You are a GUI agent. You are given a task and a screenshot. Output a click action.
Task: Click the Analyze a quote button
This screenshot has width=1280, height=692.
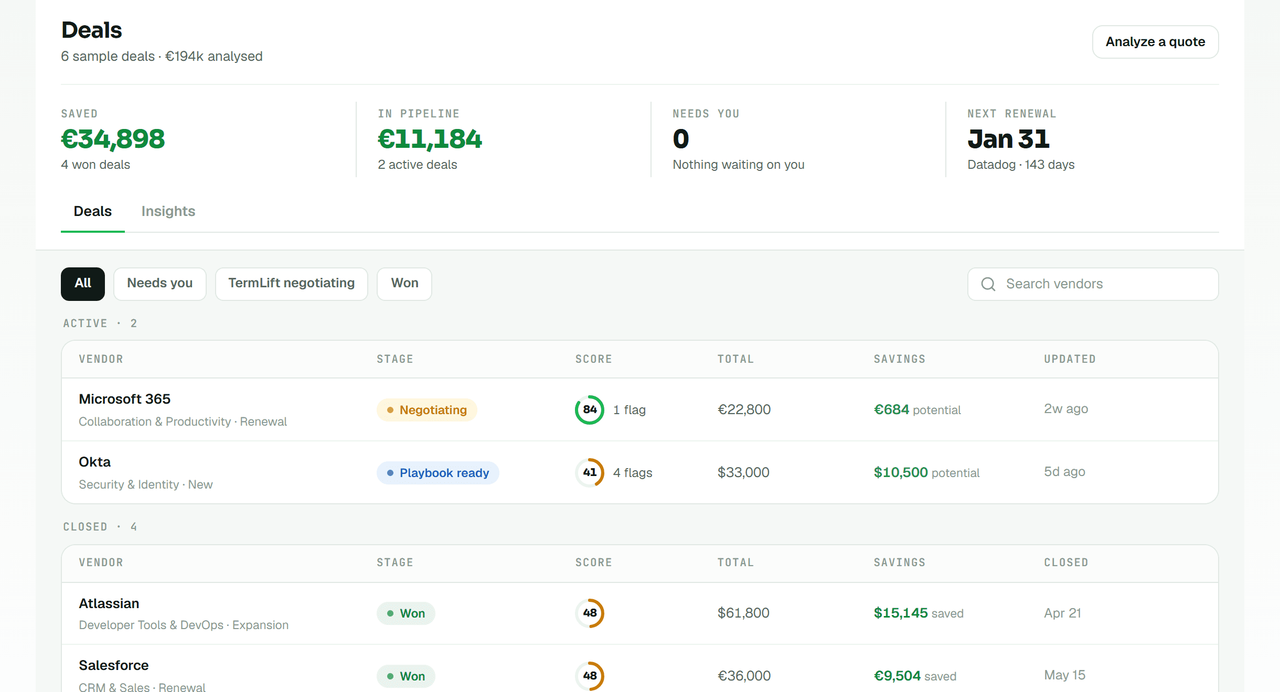coord(1155,42)
